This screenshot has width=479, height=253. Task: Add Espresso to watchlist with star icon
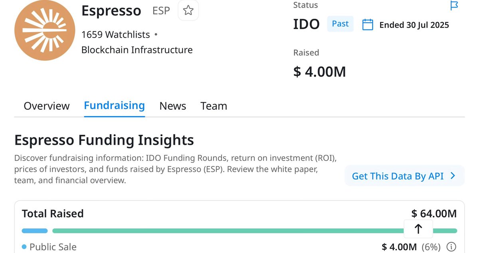point(188,10)
